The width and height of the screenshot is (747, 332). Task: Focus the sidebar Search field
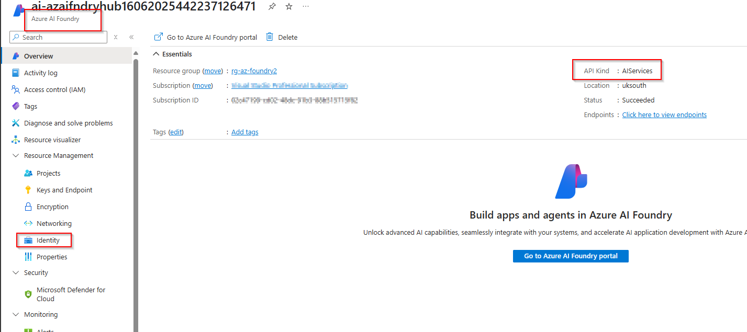[x=58, y=37]
